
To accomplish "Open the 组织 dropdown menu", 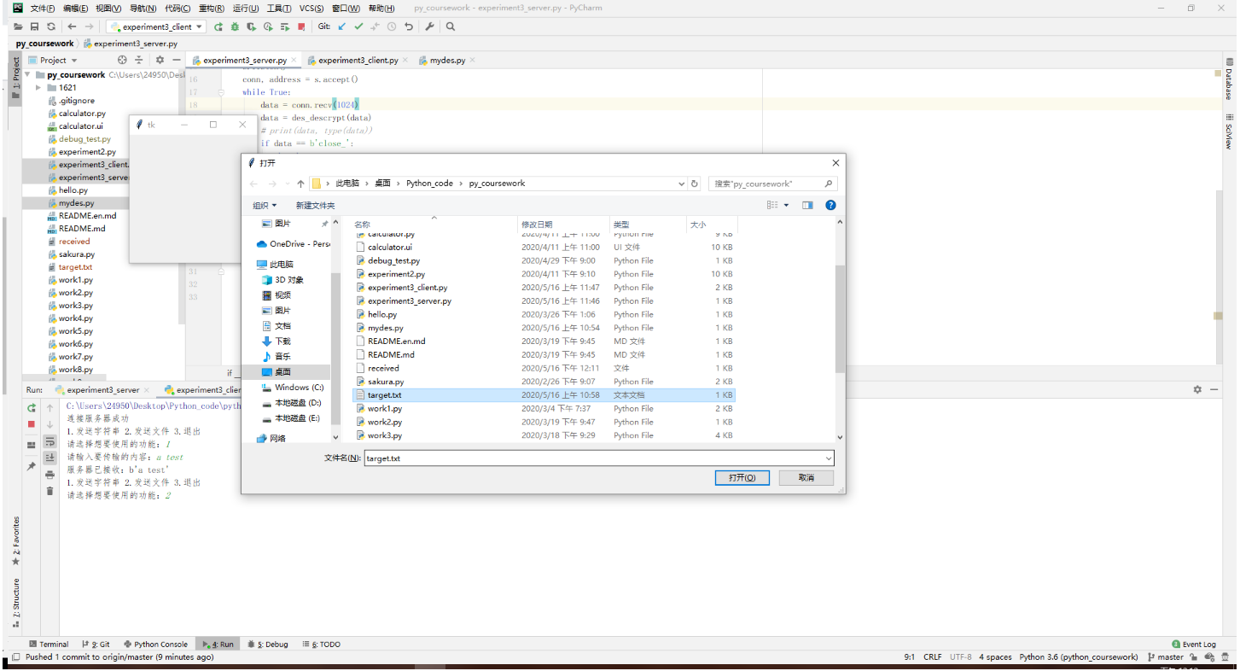I will 265,206.
